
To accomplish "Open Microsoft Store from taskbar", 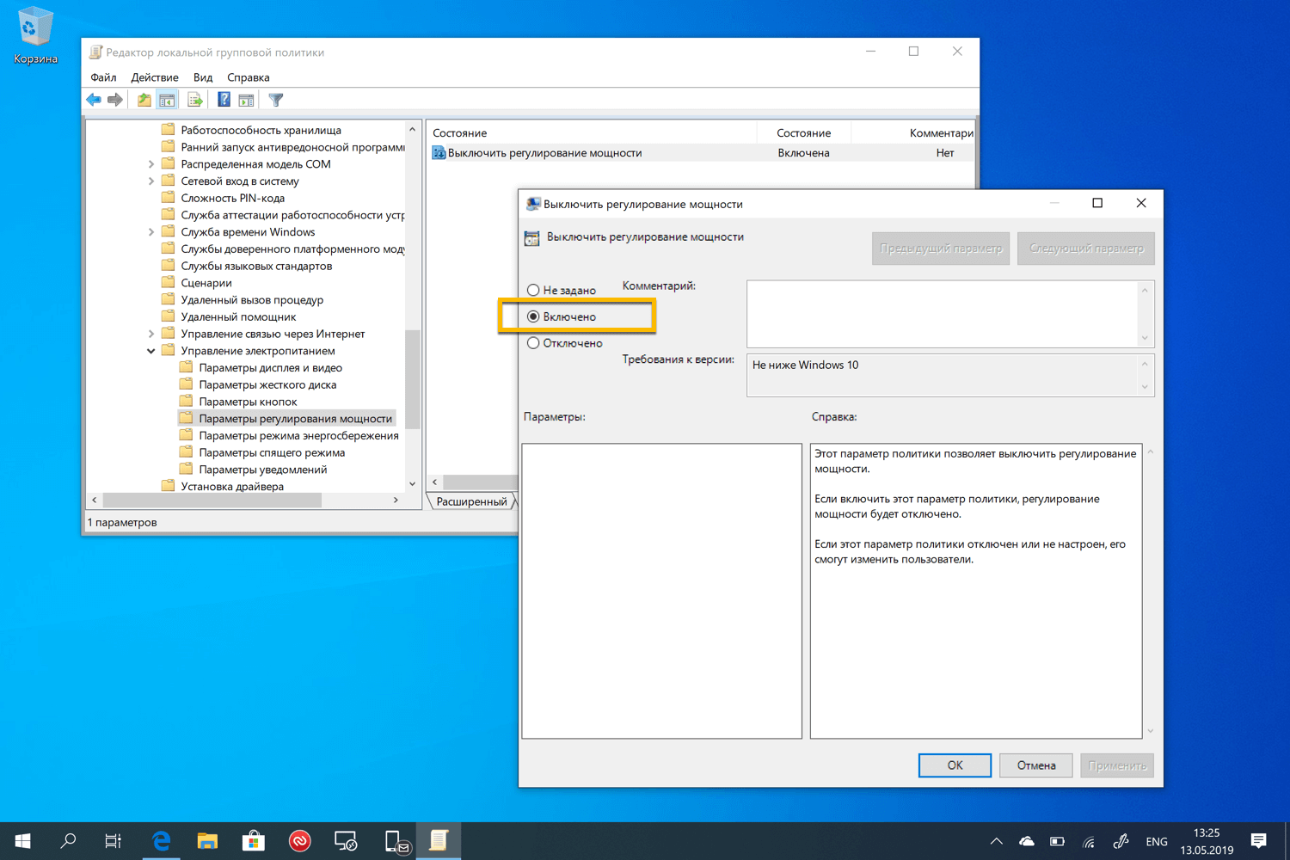I will pos(254,841).
